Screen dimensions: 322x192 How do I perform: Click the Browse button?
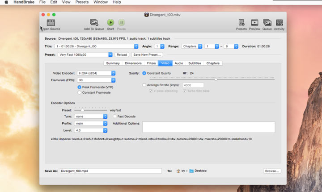[272, 171]
